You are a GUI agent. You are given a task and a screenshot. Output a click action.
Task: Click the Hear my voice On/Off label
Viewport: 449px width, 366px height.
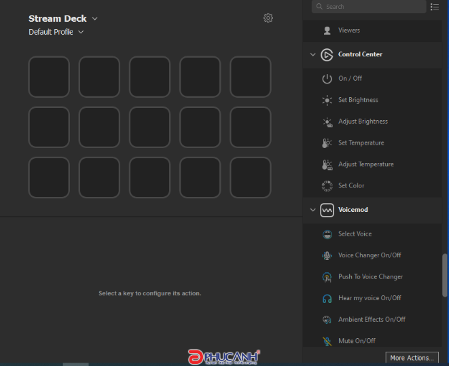370,298
